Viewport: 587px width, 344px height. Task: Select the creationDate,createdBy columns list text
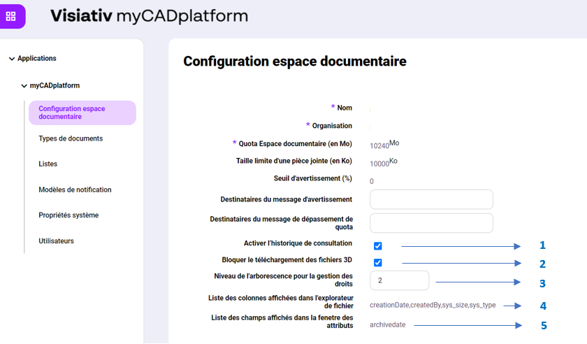pos(433,306)
